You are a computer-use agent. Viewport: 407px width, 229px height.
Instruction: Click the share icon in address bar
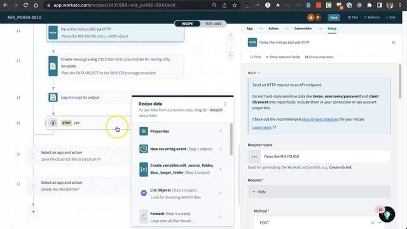click(x=224, y=5)
